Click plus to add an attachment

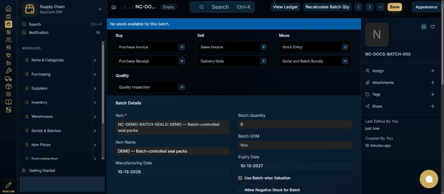(433, 83)
